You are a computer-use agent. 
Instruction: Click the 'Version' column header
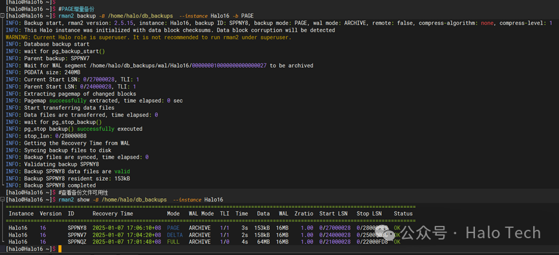(x=50, y=214)
